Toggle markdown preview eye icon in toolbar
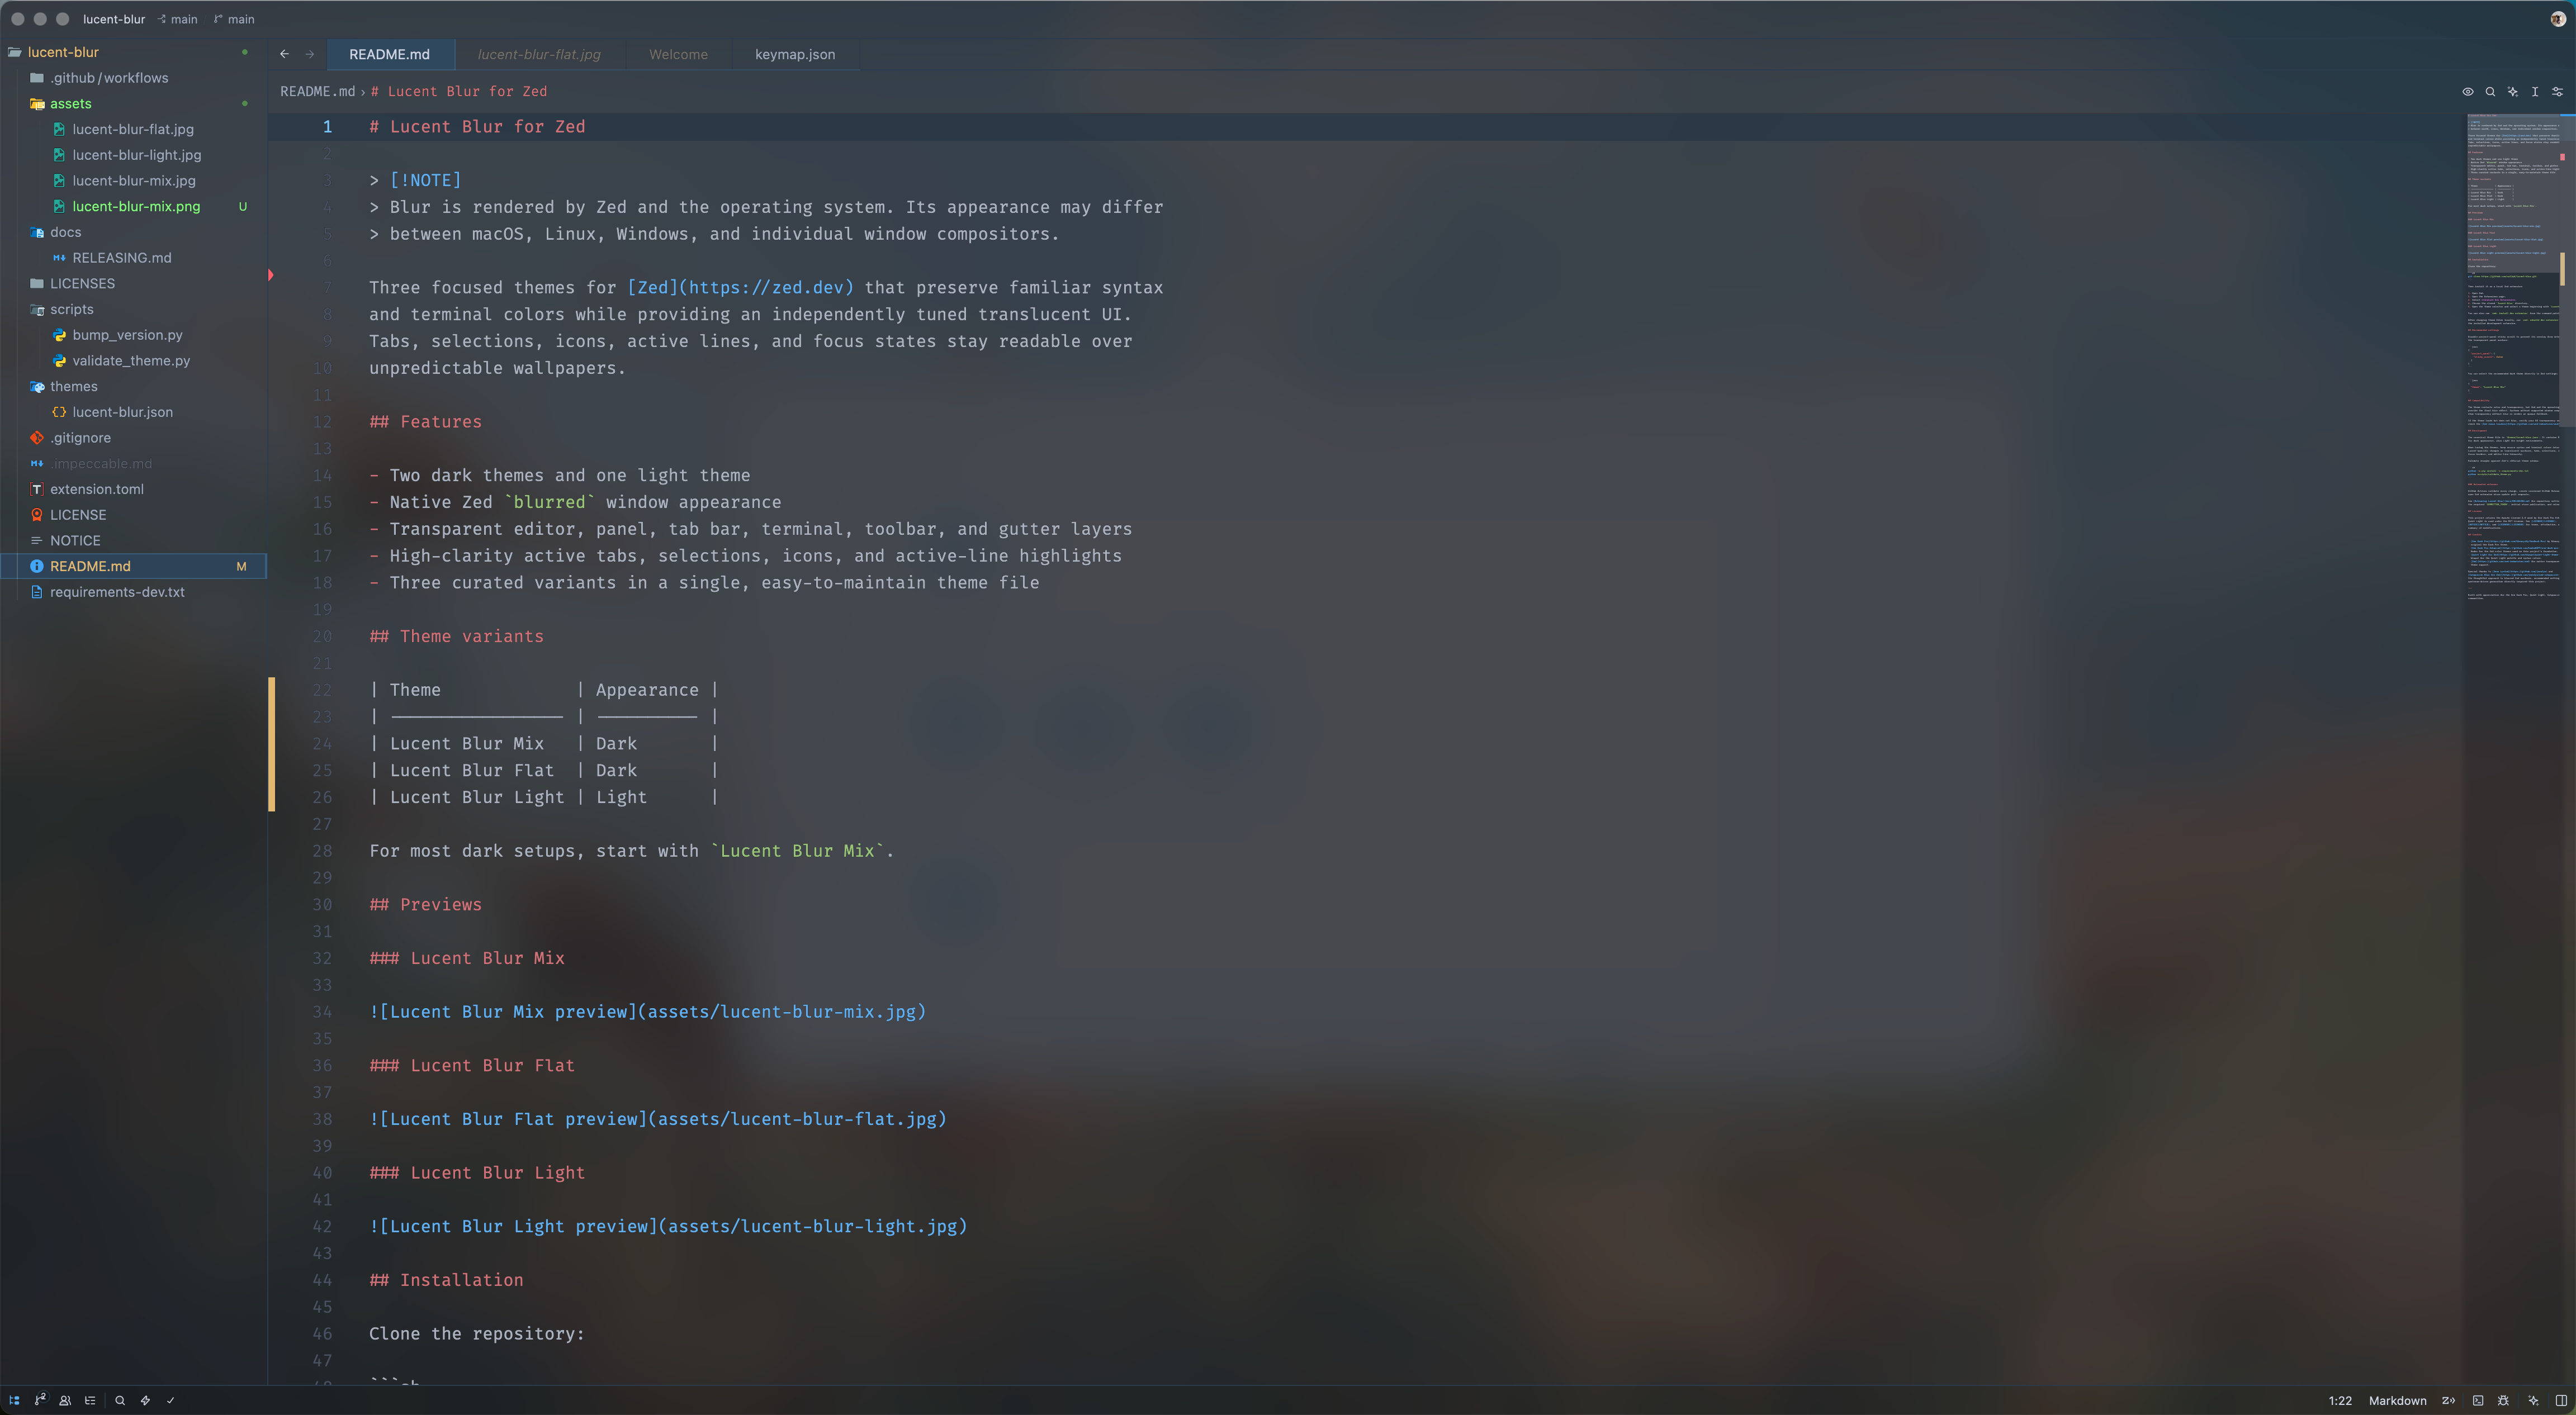Viewport: 2576px width, 1415px height. (x=2467, y=91)
